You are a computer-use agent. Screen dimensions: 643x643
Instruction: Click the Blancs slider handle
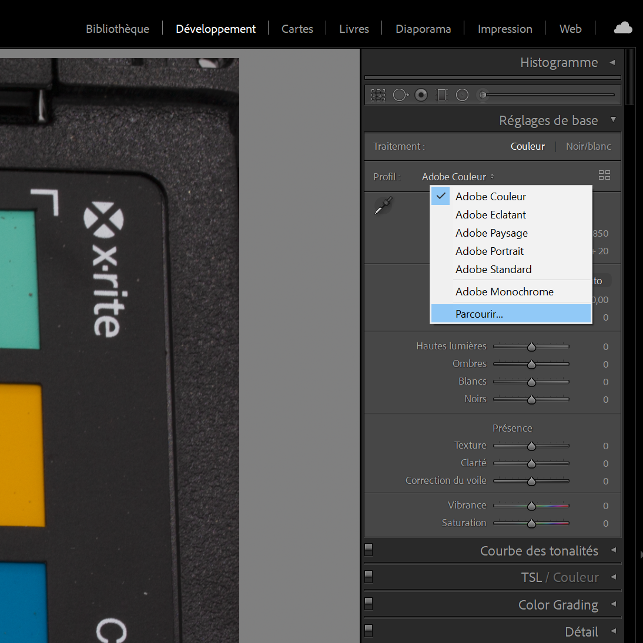point(531,382)
